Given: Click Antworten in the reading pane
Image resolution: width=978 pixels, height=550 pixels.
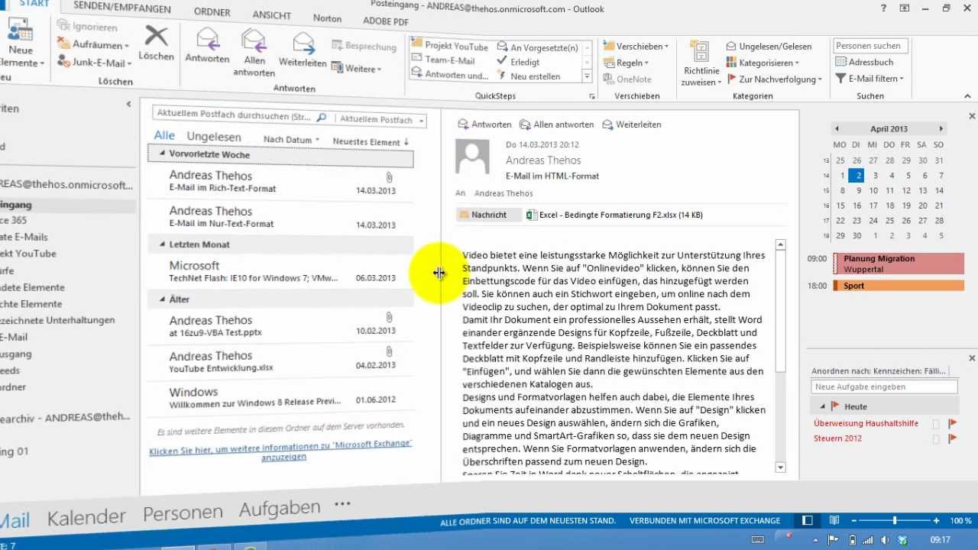Looking at the screenshot, I should [484, 125].
